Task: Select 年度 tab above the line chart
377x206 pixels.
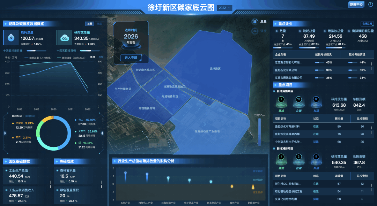Action: click(x=93, y=57)
